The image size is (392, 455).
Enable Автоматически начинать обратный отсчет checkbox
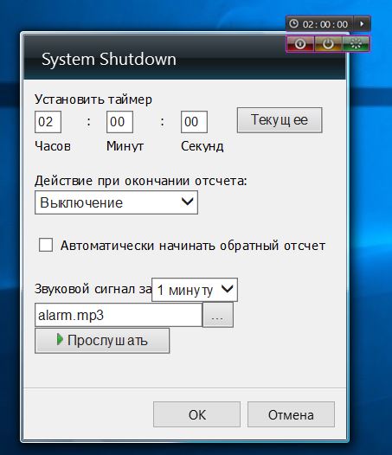point(46,245)
